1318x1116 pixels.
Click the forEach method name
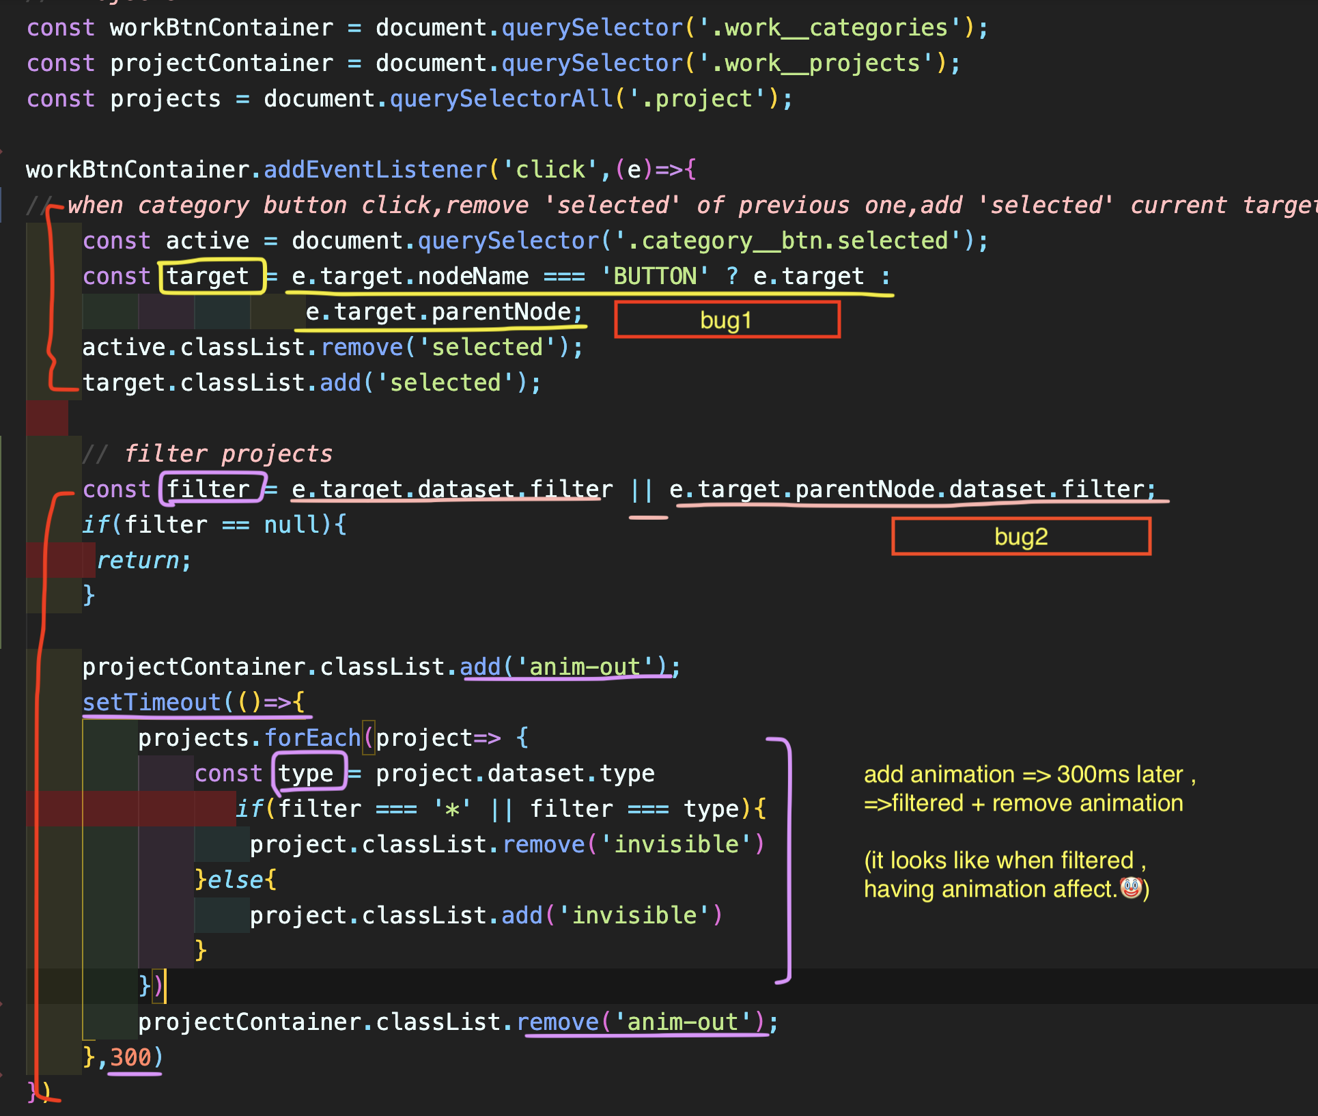[312, 738]
